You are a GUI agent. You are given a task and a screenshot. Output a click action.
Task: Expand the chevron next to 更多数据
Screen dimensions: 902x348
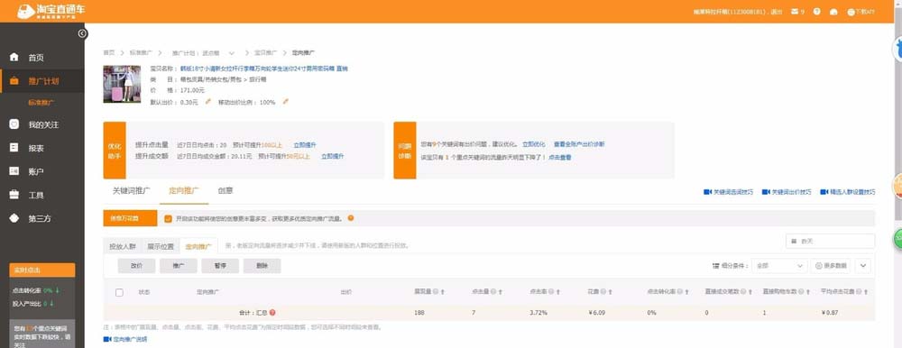click(x=863, y=266)
